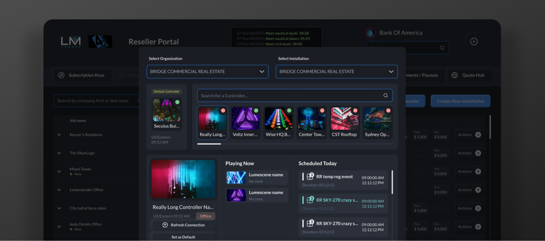The height and width of the screenshot is (241, 545).
Task: Click the first Lumescene name item in Playing Now
Action: (x=257, y=178)
